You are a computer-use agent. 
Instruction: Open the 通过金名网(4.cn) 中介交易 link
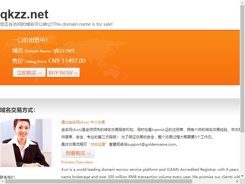(83, 122)
